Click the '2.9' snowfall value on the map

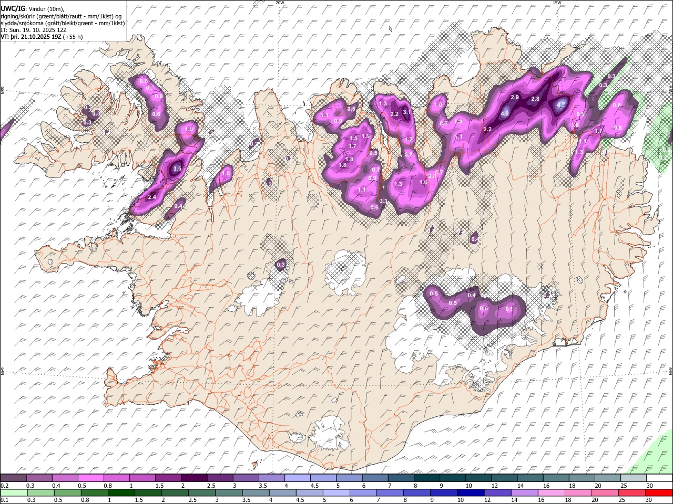coord(515,98)
